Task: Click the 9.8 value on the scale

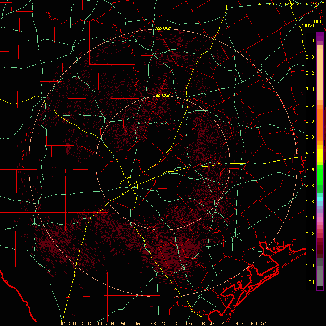Action: [310, 41]
